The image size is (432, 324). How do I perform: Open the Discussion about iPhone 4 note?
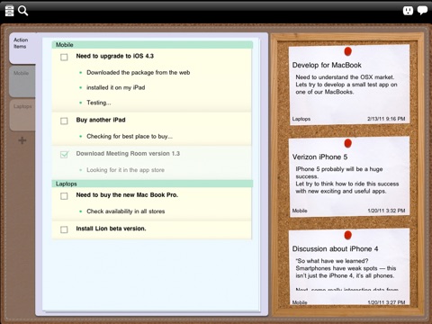click(349, 267)
